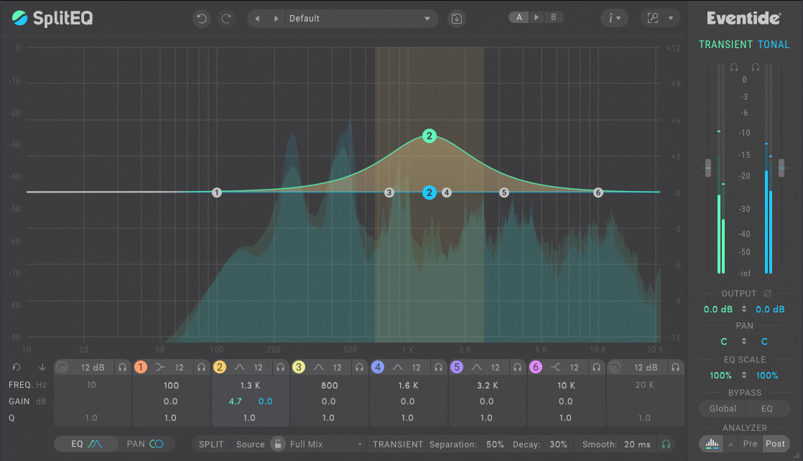Solo band 4 using its headphone icon
This screenshot has width=803, height=461.
click(438, 367)
